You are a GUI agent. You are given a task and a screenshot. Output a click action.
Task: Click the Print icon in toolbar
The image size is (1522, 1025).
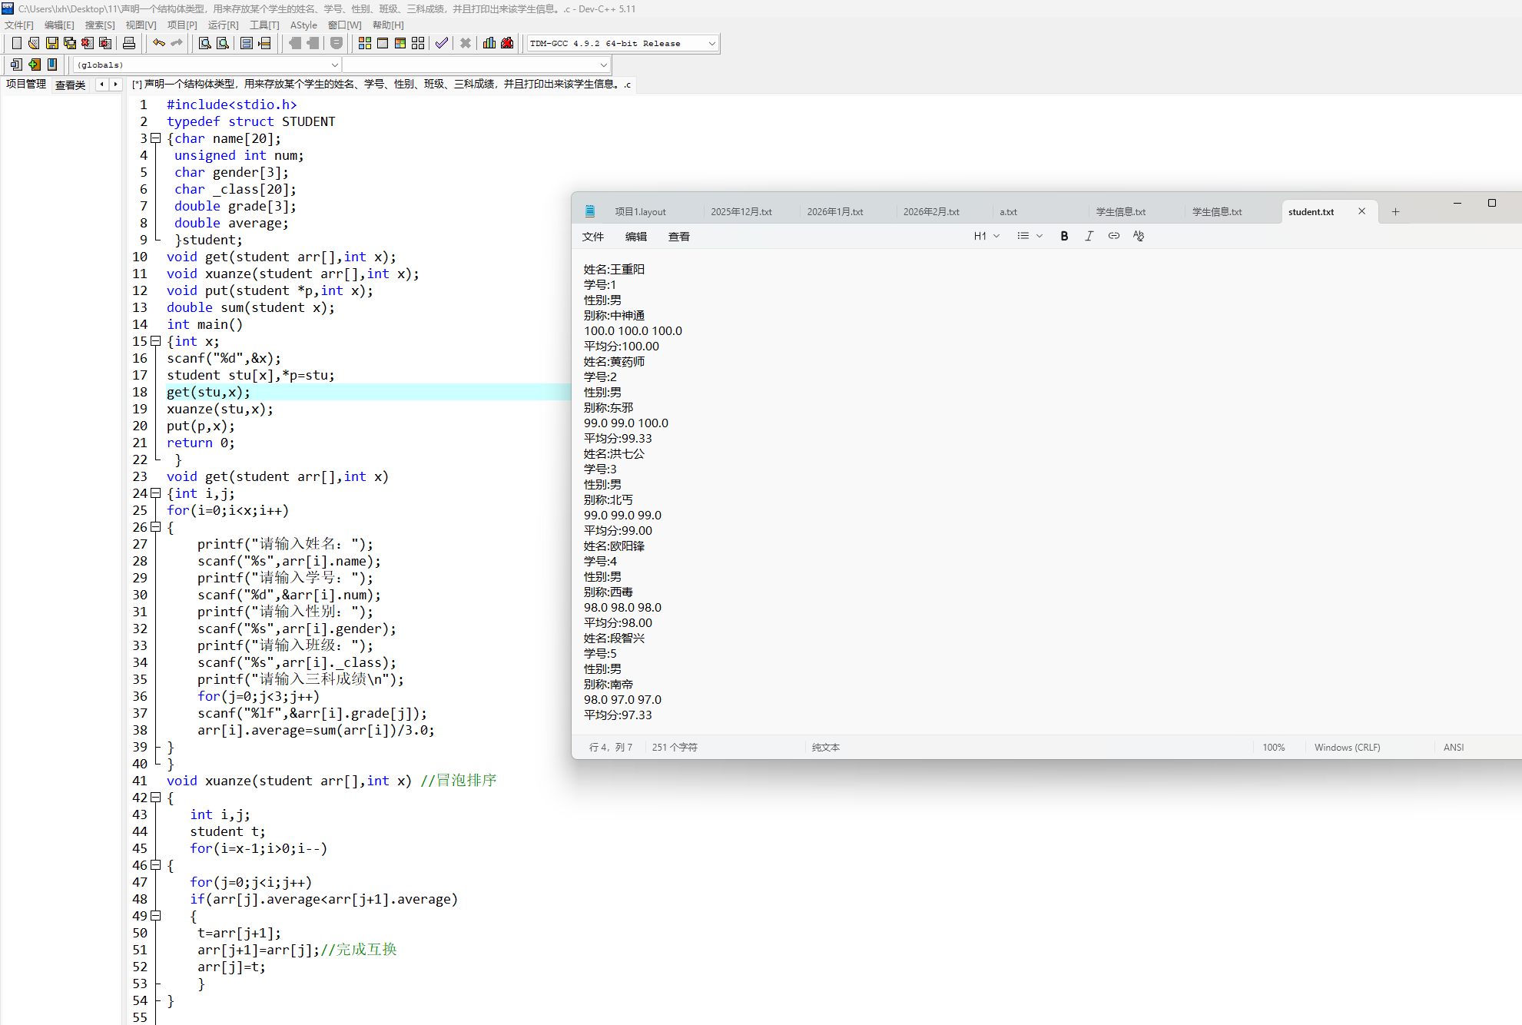tap(129, 43)
